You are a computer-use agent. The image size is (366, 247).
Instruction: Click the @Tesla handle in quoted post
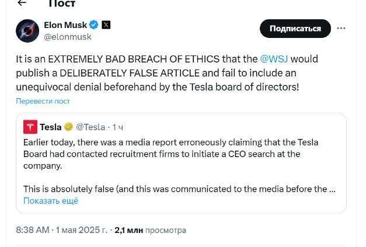[90, 127]
